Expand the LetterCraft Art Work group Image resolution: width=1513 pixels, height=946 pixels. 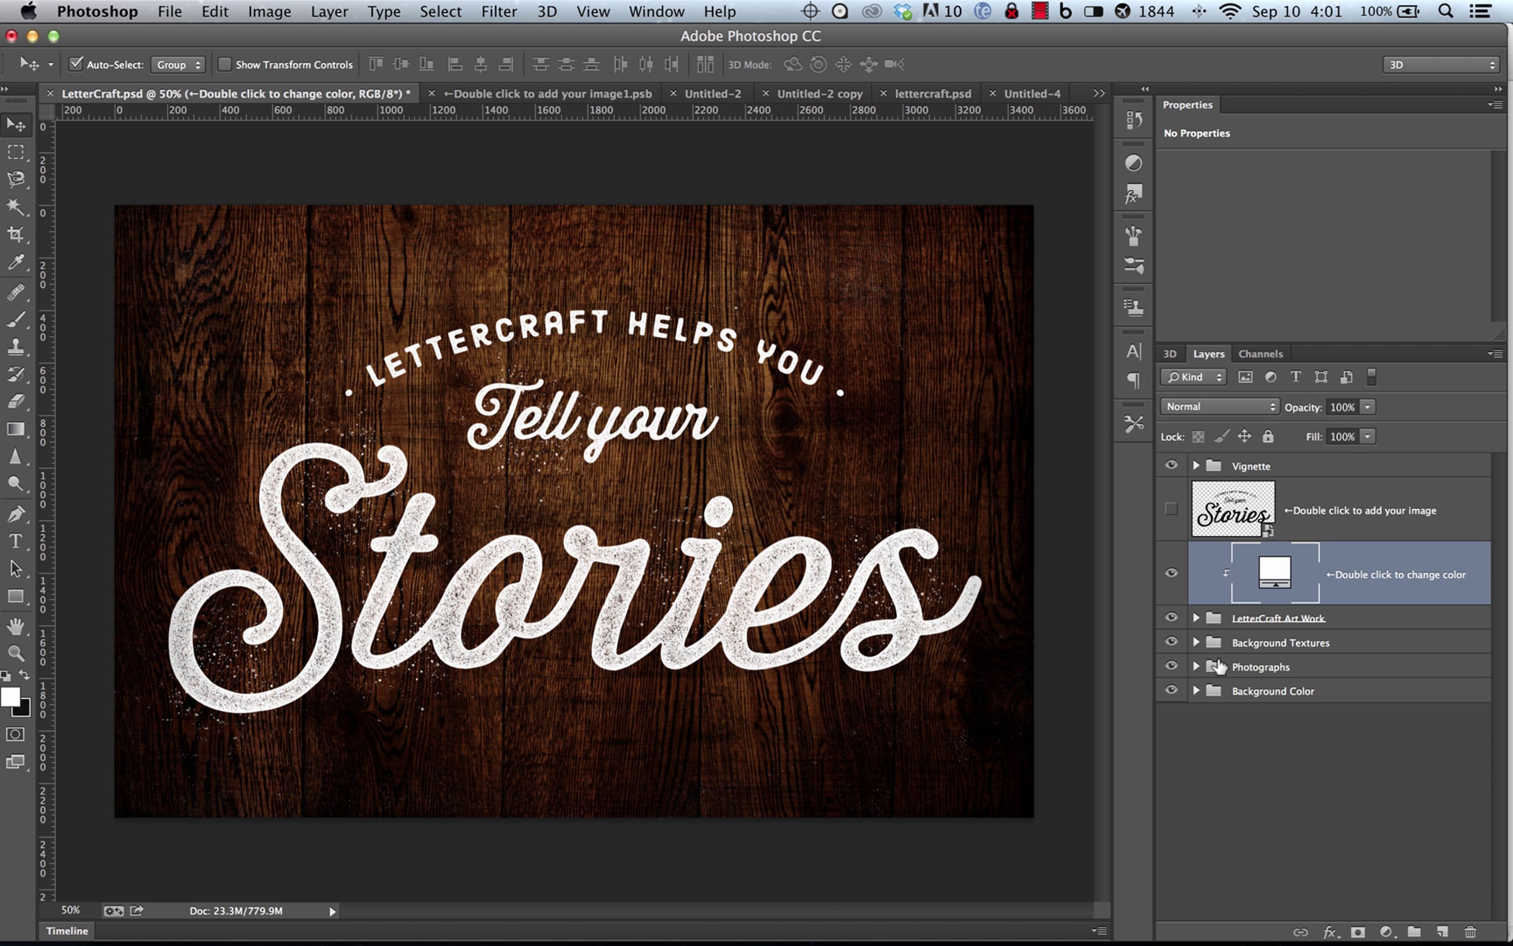click(x=1196, y=617)
